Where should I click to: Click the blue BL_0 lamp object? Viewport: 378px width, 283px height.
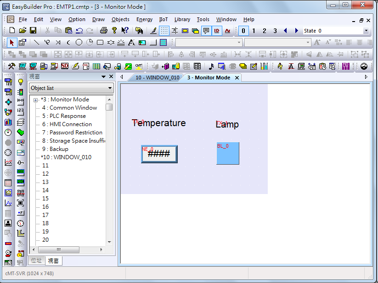pyautogui.click(x=228, y=153)
